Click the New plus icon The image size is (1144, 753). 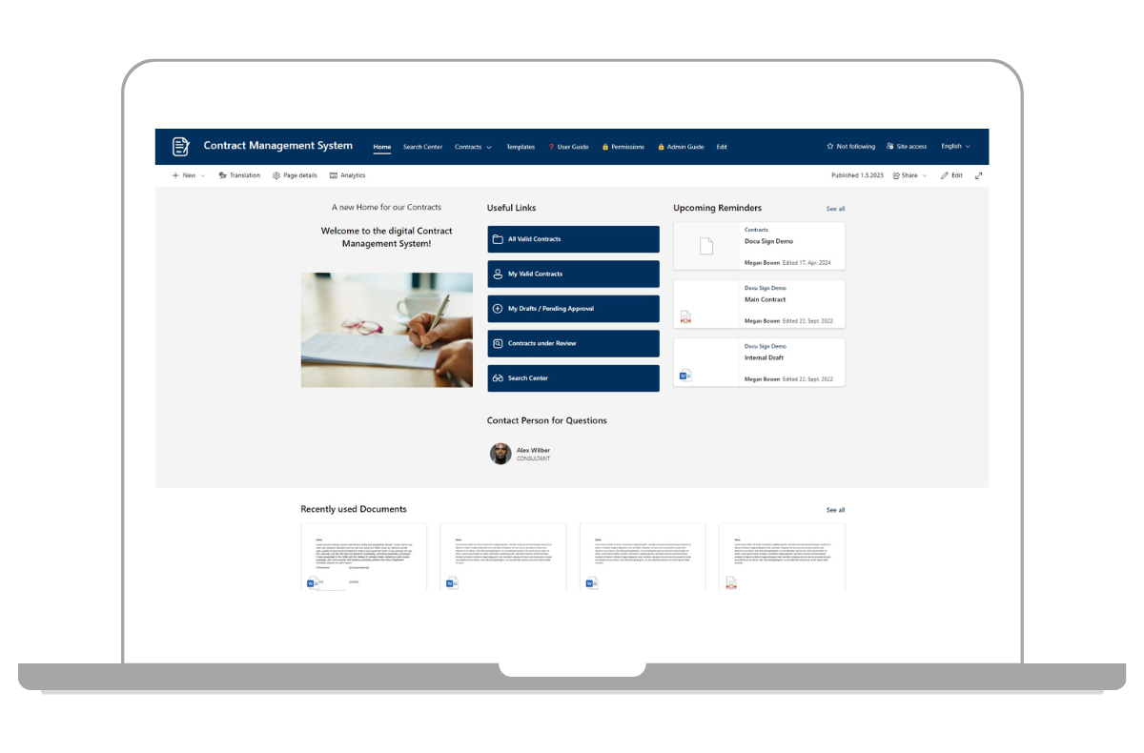tap(175, 175)
